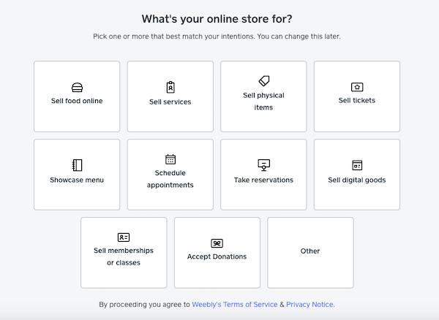This screenshot has height=320, width=439.
Task: Click the notebook icon for Showcase menu
Action: click(x=77, y=165)
